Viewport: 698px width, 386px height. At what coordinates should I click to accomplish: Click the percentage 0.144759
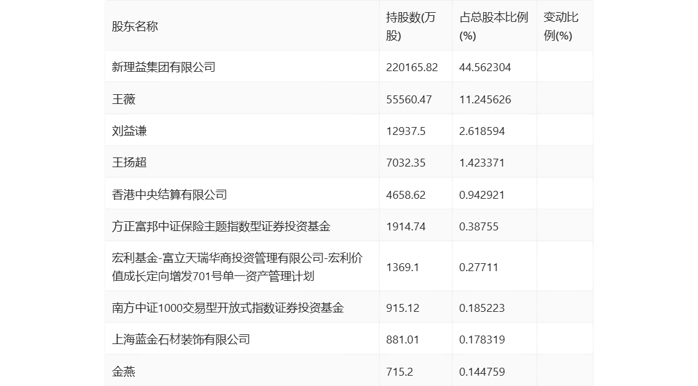(x=482, y=372)
